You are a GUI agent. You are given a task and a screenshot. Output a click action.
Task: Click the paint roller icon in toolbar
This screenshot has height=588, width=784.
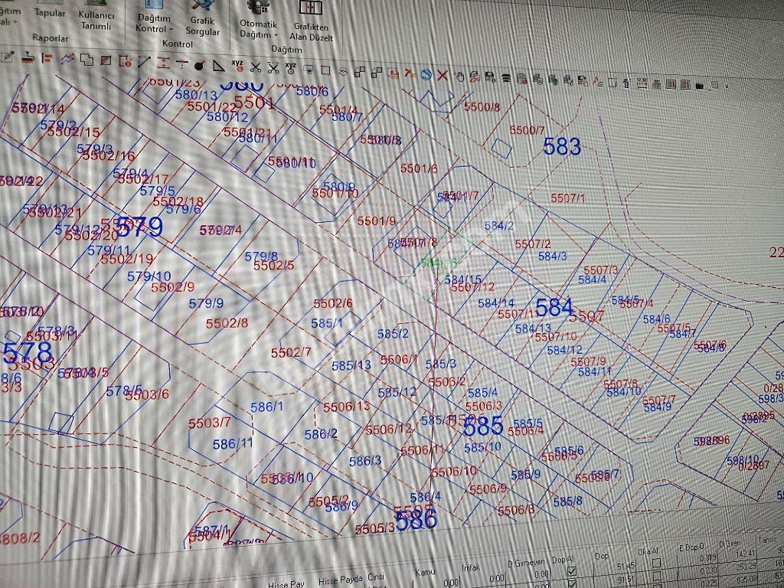[28, 58]
